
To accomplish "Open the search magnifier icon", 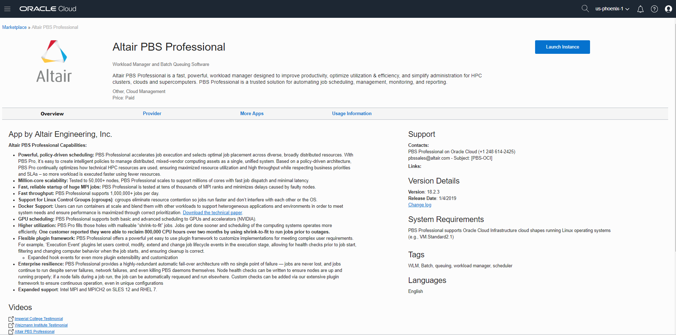I will (x=585, y=9).
